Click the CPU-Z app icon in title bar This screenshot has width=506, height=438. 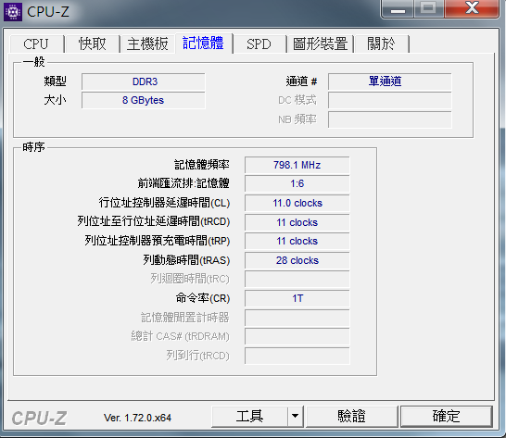point(13,12)
